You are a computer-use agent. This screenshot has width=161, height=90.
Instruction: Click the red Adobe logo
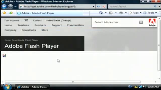pyautogui.click(x=152, y=22)
